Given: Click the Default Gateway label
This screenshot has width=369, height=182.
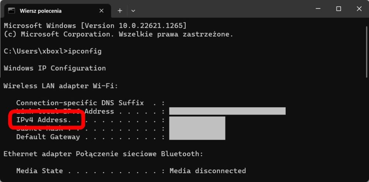Looking at the screenshot, I should pos(48,137).
